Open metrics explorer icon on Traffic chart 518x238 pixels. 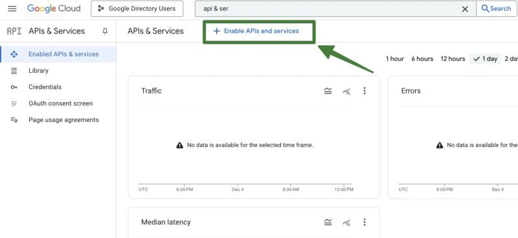tap(346, 91)
